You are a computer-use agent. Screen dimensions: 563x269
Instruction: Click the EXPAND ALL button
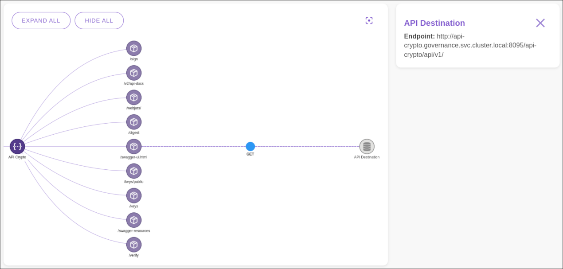click(41, 20)
